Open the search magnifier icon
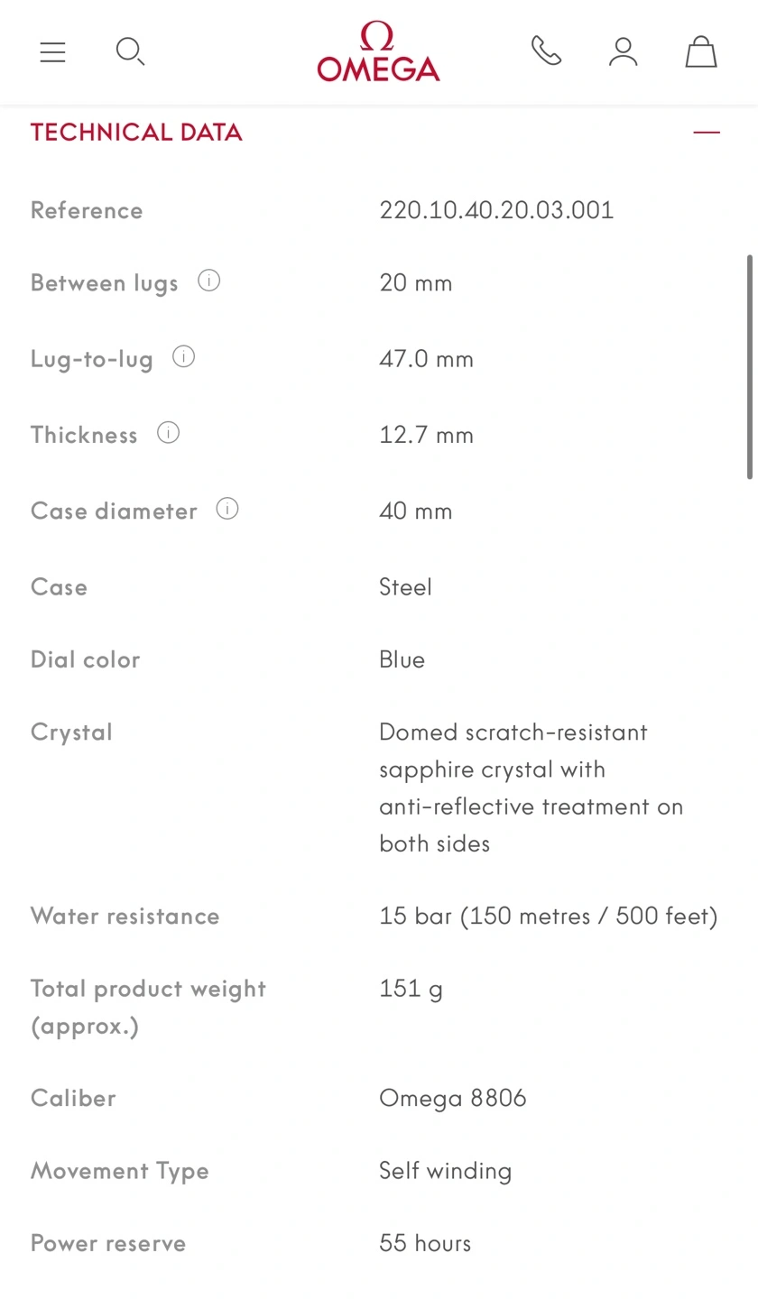Screen dimensions: 758x1299 click(130, 51)
